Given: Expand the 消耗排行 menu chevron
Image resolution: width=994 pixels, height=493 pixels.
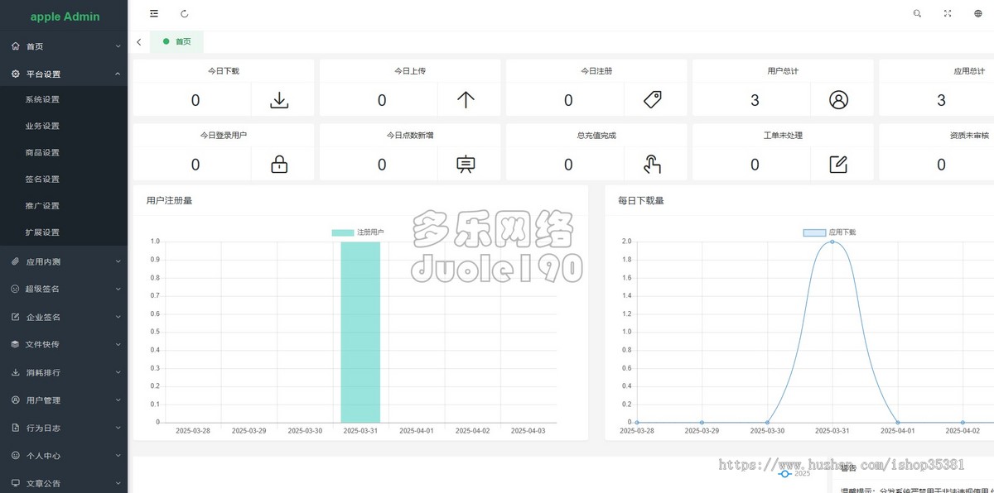Looking at the screenshot, I should [118, 372].
